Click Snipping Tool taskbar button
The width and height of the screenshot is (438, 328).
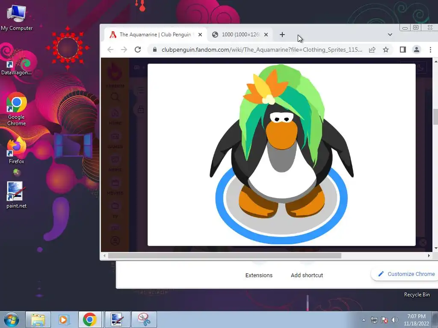click(x=144, y=319)
